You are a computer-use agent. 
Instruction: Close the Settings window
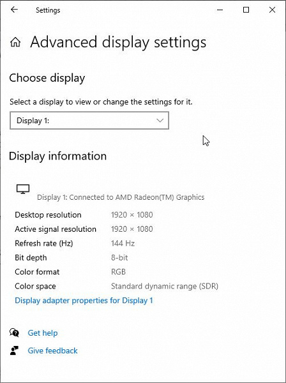pos(272,10)
